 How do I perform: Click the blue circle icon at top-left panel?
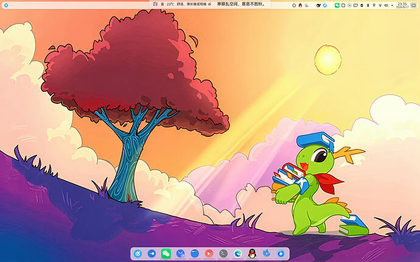coord(6,5)
